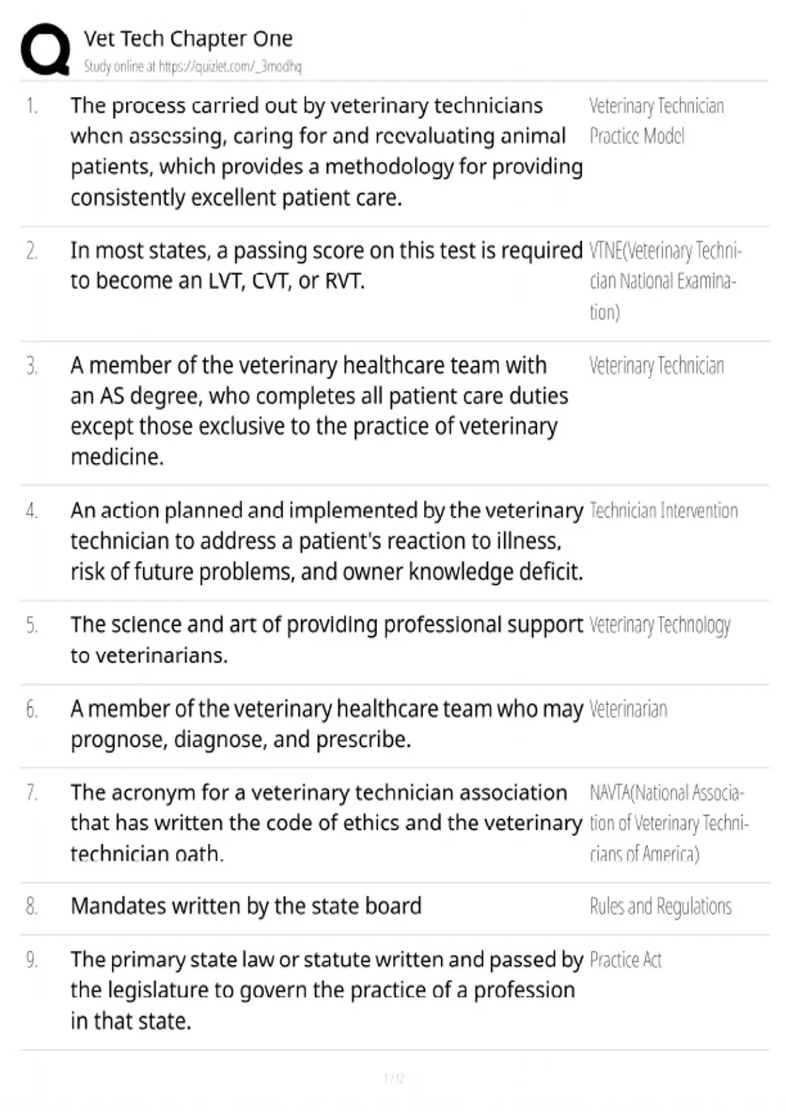Click the definition about prognose, diagnose, prescribe
Image resolution: width=786 pixels, height=1114 pixels.
coord(326,724)
